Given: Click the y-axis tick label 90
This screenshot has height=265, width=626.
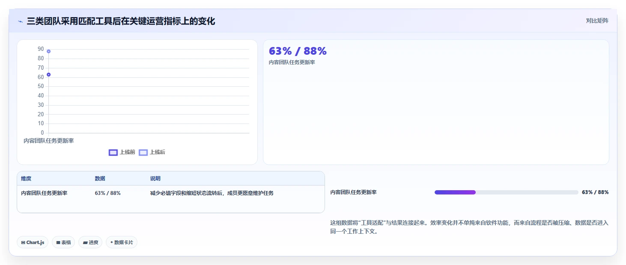Looking at the screenshot, I should pos(41,49).
